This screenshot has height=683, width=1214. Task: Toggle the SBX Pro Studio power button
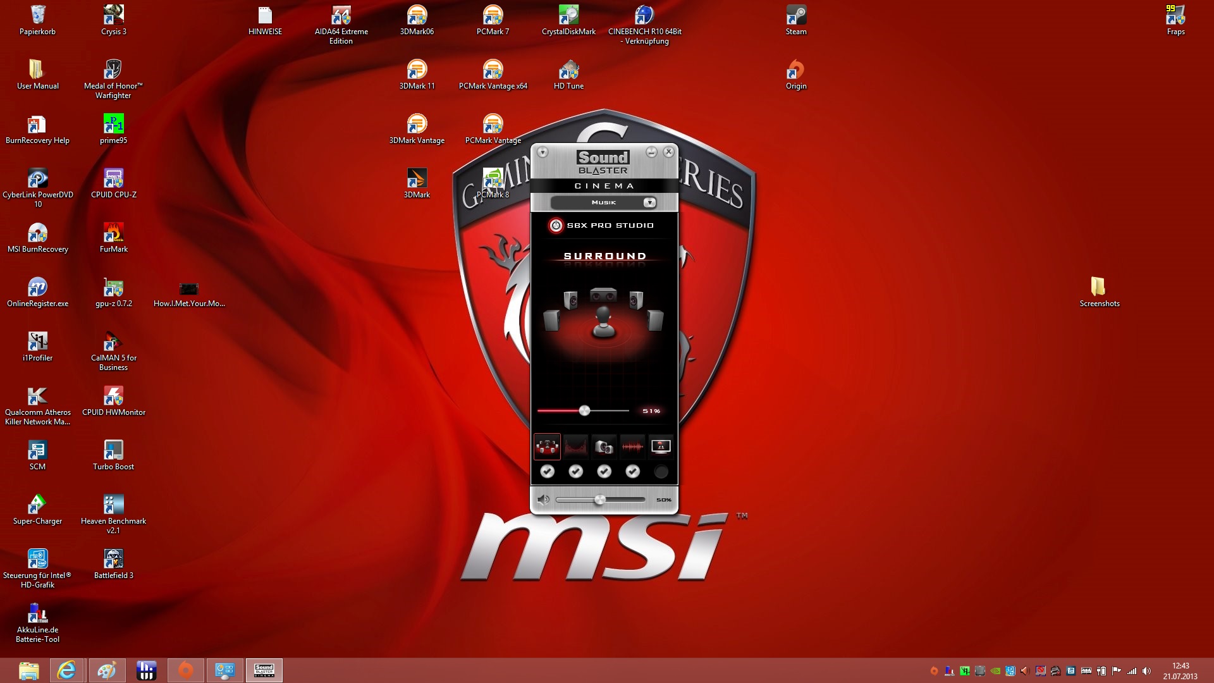point(556,225)
